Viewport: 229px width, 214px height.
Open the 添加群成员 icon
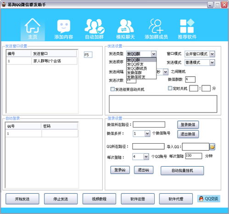tap(156, 26)
